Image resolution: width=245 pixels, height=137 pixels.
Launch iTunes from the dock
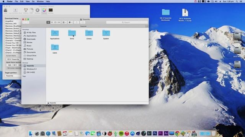tap(127, 133)
